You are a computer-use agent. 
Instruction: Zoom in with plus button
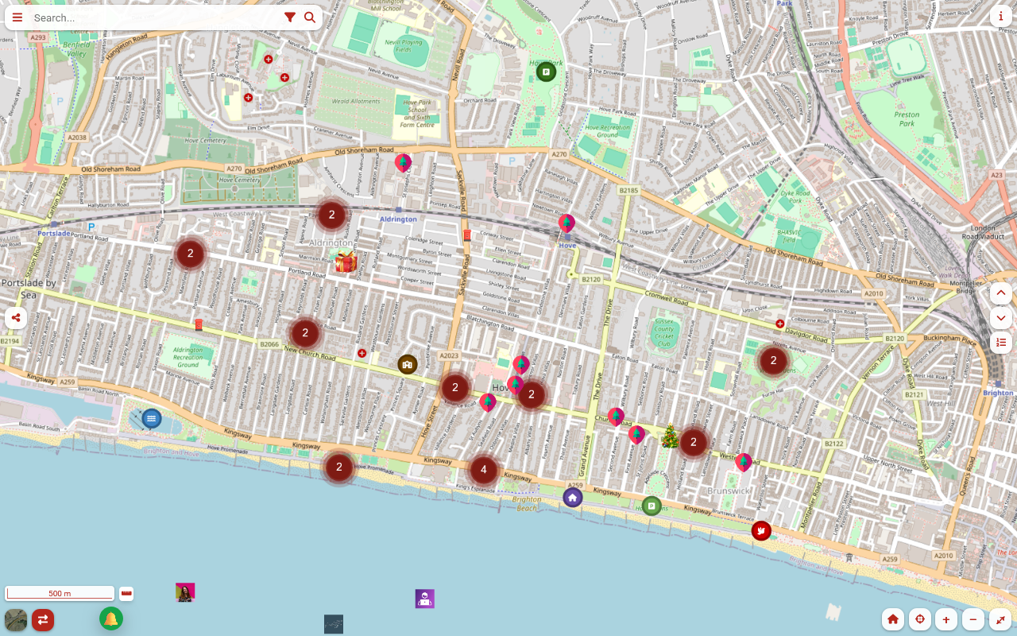pos(945,619)
